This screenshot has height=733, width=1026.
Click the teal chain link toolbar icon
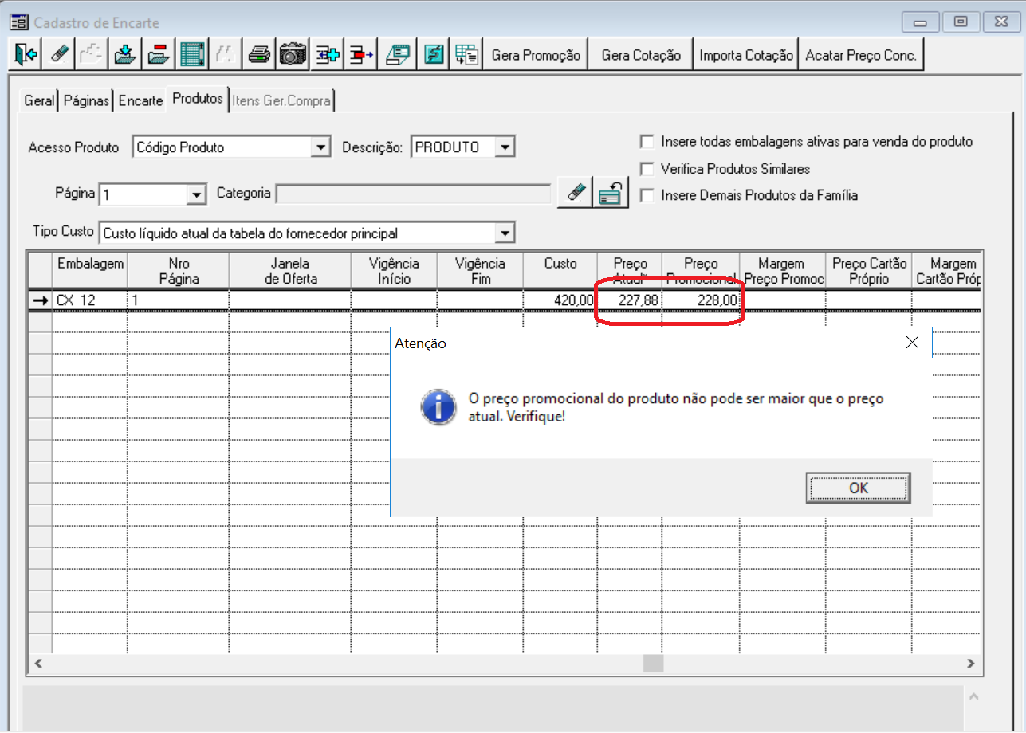434,55
